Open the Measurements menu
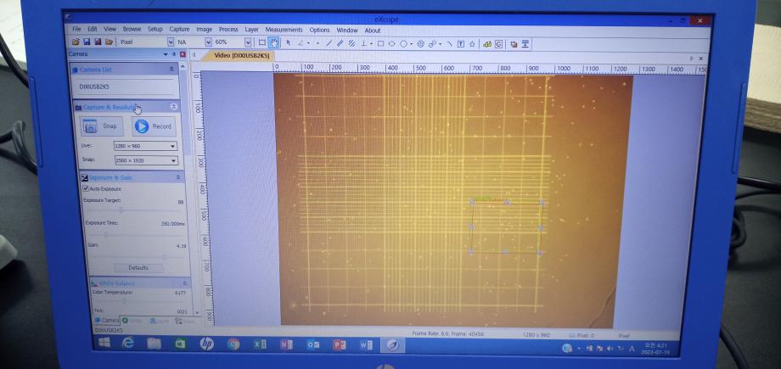 (x=284, y=30)
